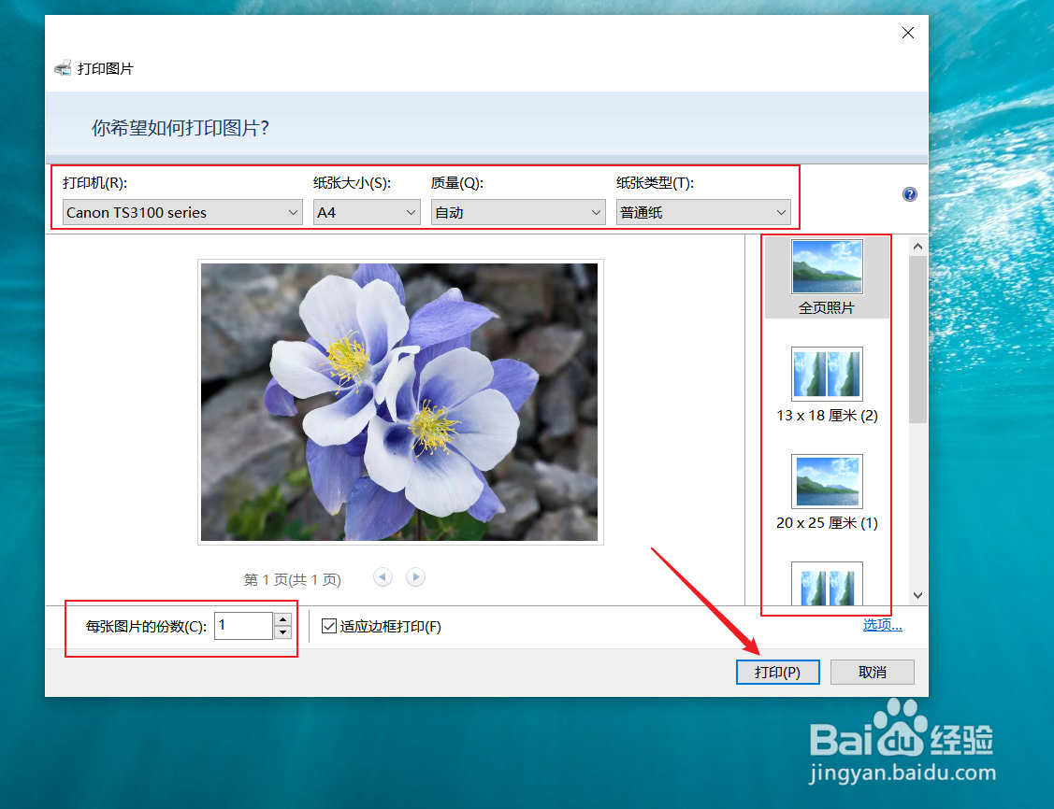
Task: Open the 选项... link
Action: [882, 625]
